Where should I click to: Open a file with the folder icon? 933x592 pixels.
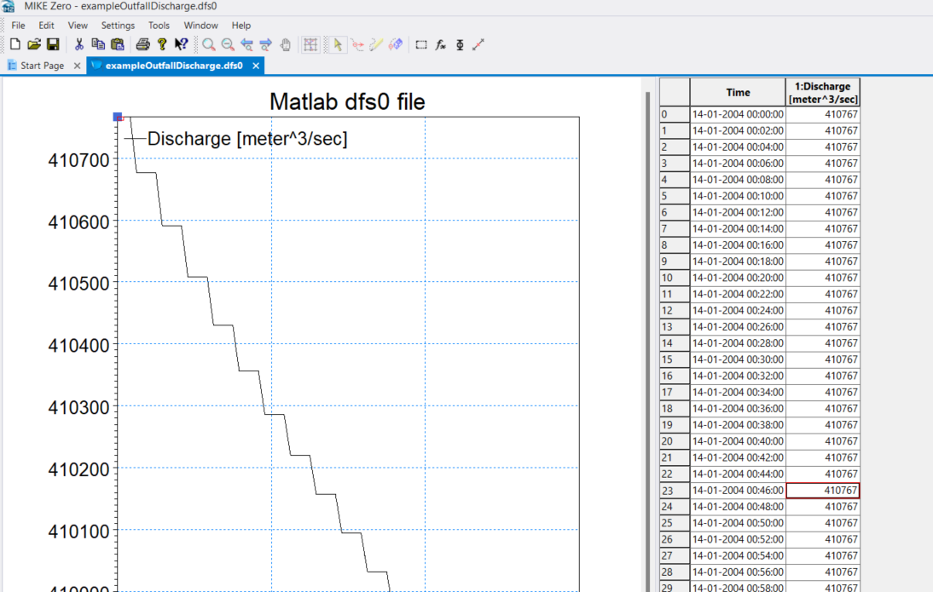coord(33,44)
